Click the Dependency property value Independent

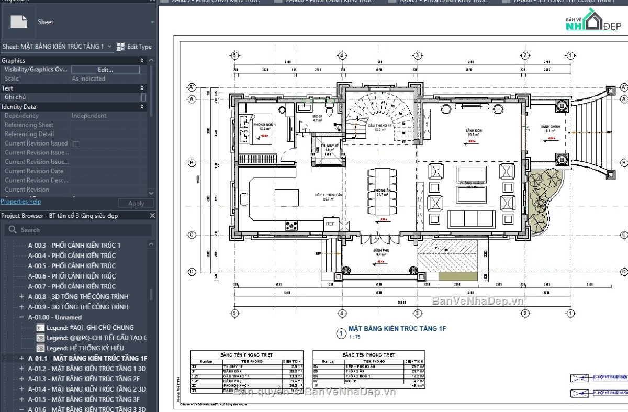point(89,116)
